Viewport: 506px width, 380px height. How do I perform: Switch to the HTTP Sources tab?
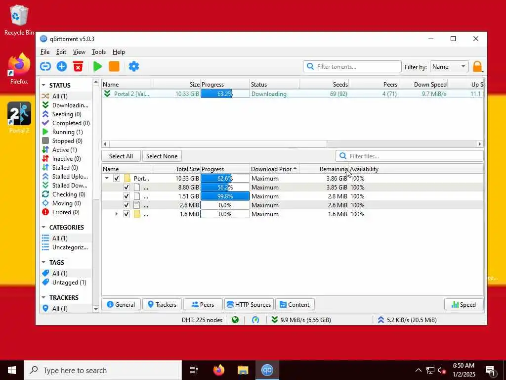pyautogui.click(x=249, y=304)
